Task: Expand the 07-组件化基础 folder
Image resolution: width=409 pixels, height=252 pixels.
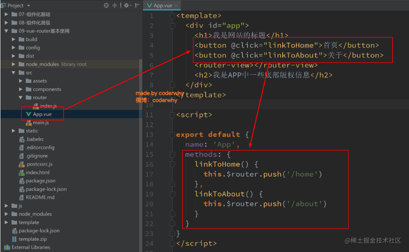Action: (x=6, y=14)
